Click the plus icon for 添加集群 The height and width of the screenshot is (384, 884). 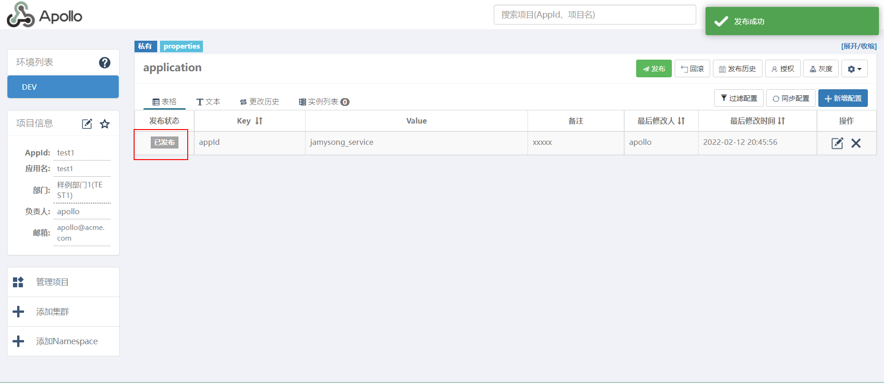(x=18, y=311)
